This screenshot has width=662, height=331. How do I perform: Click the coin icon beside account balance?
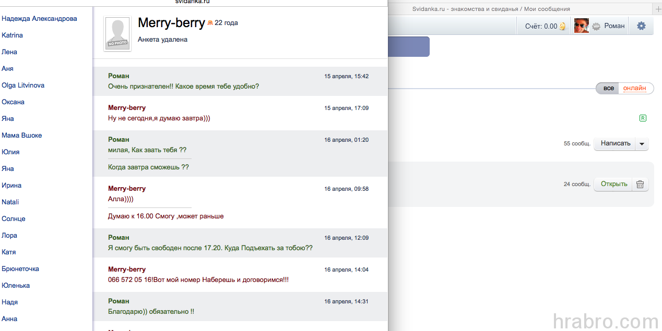coord(562,26)
